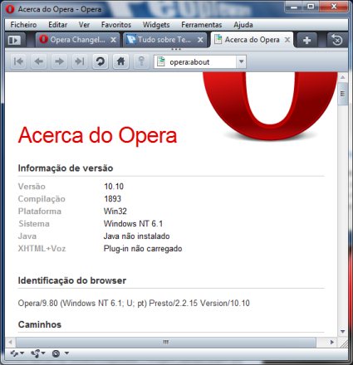Click the Acerca do Opera heading
The height and width of the screenshot is (365, 353).
(97, 135)
